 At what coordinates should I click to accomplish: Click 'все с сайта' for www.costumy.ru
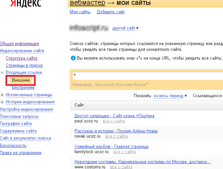pos(121,167)
